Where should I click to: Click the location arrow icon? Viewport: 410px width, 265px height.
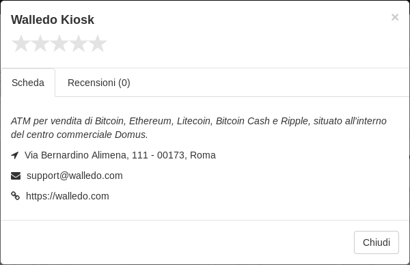[15, 155]
